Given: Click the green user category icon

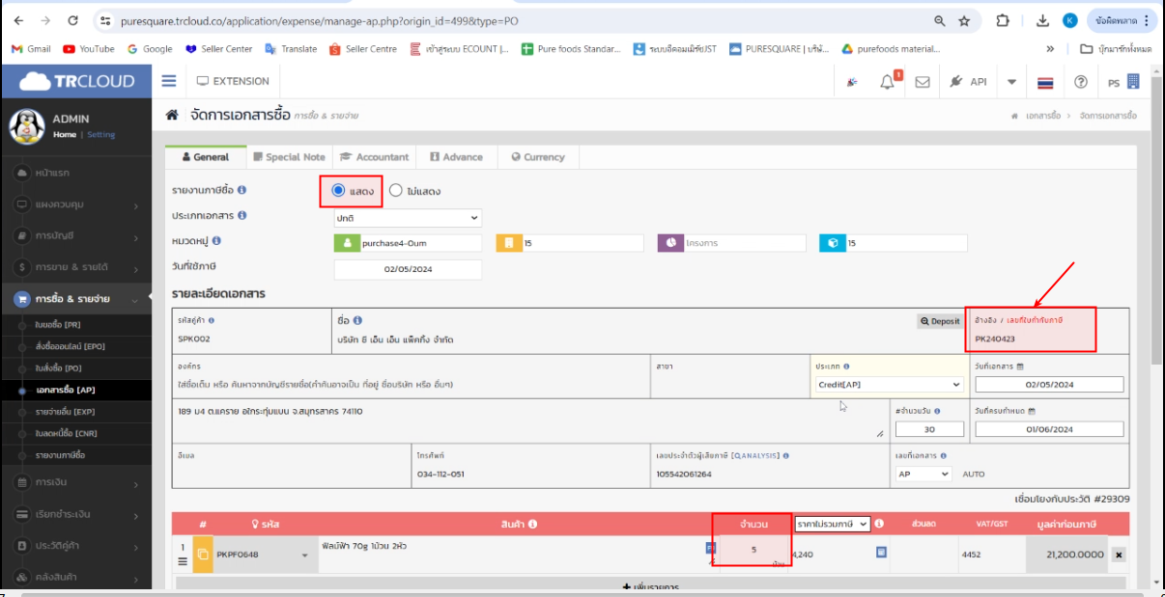Looking at the screenshot, I should pyautogui.click(x=346, y=243).
